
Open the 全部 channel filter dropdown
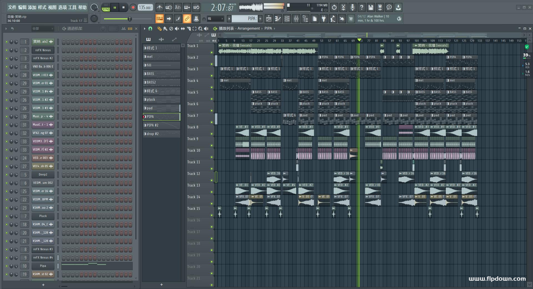point(42,29)
